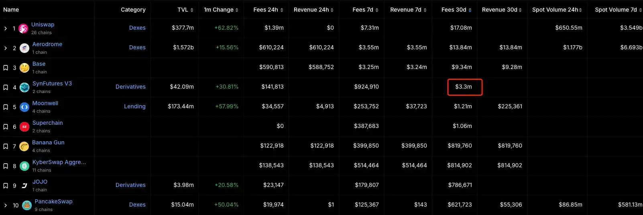
Task: Click the highlighted $3.3m fees cell
Action: coord(464,87)
